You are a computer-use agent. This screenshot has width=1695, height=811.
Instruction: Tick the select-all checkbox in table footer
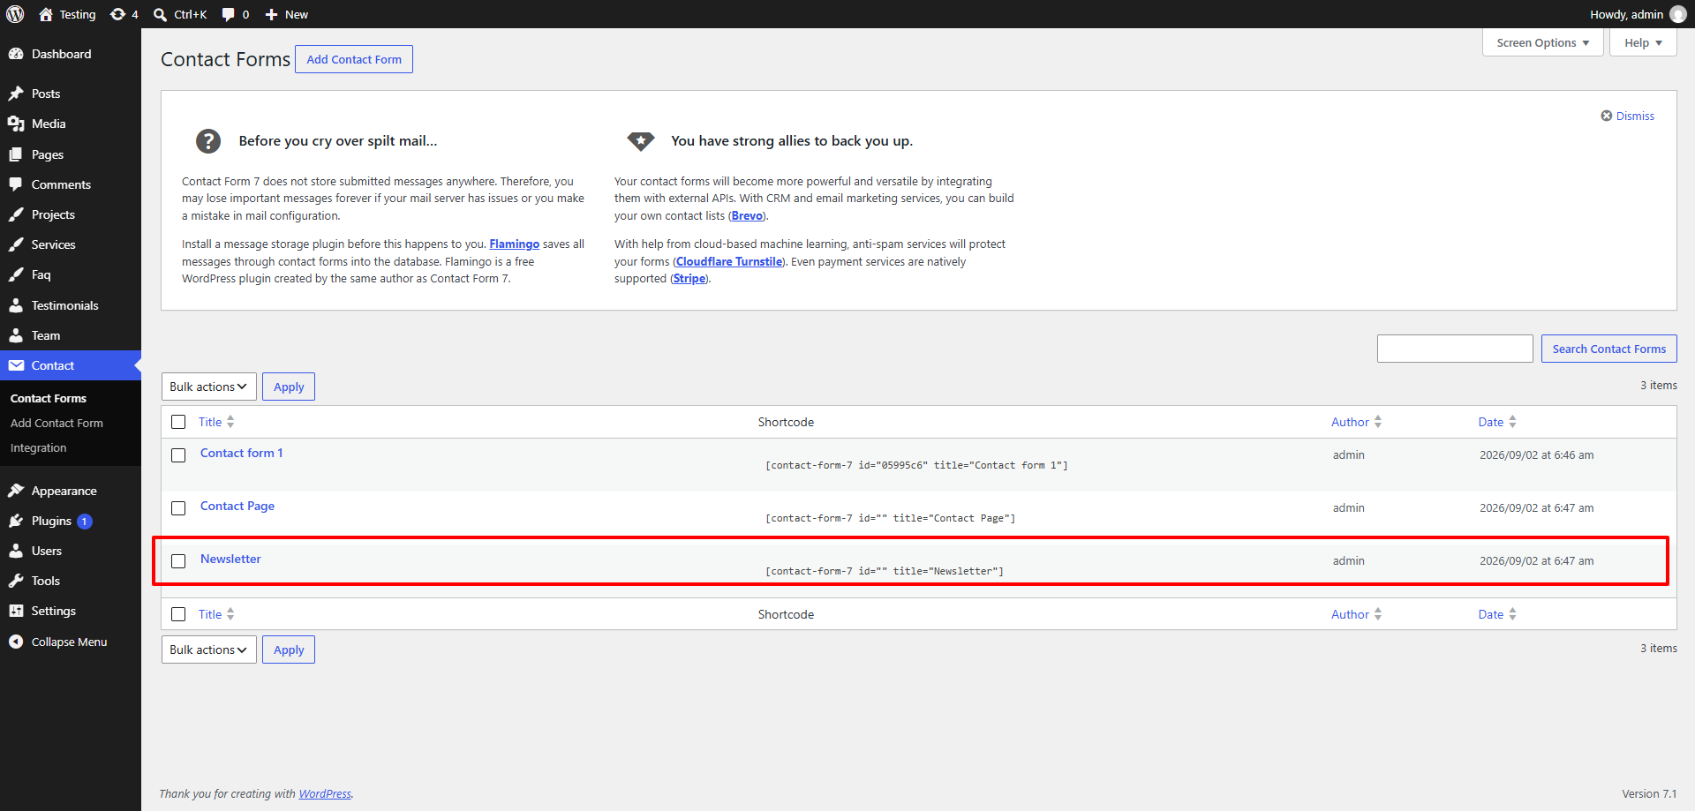point(178,614)
